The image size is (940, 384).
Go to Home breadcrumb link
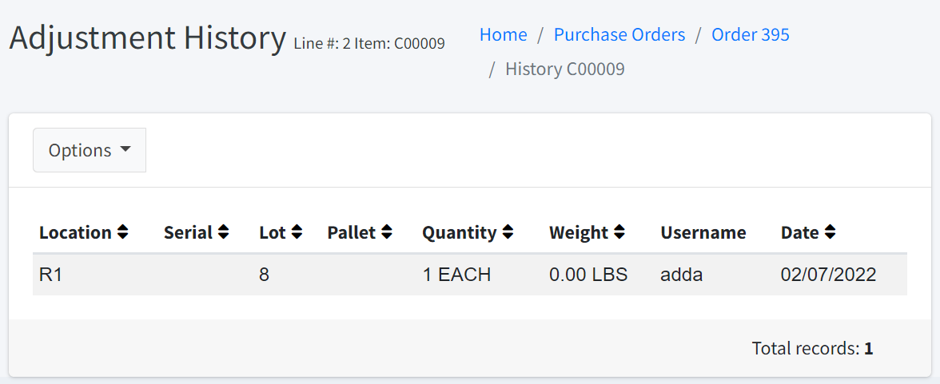[x=503, y=35]
